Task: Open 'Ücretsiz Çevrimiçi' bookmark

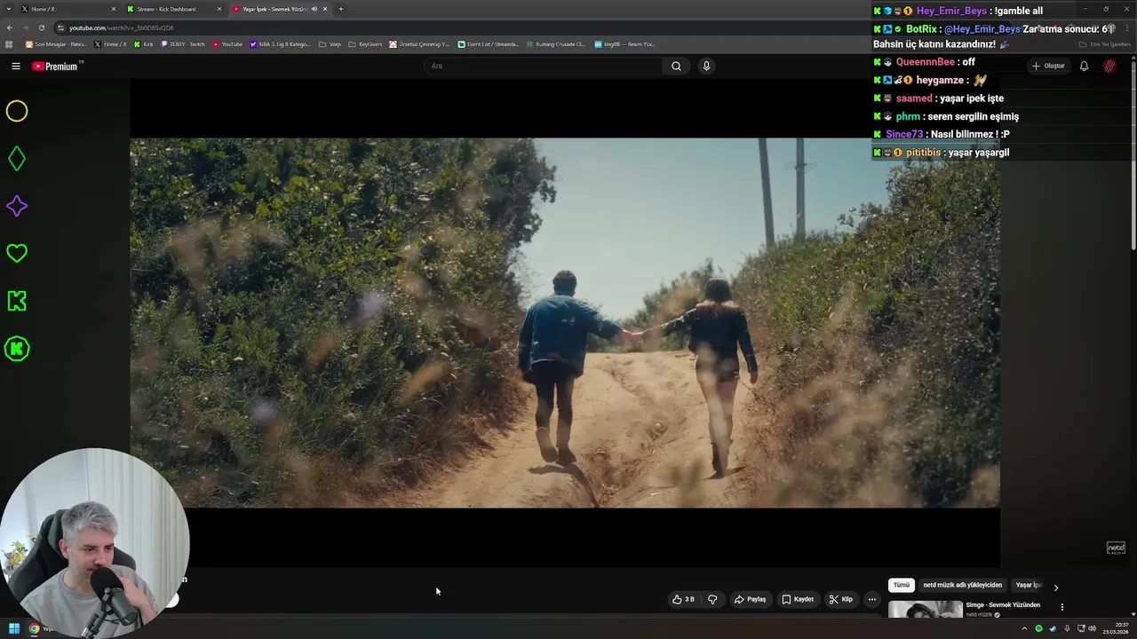Action: (419, 43)
